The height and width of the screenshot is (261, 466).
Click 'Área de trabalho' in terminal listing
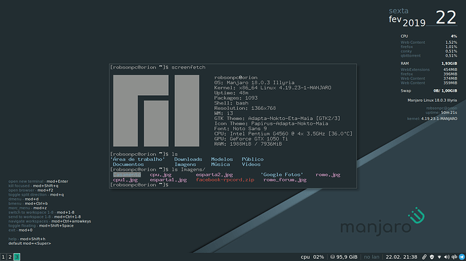click(137, 159)
